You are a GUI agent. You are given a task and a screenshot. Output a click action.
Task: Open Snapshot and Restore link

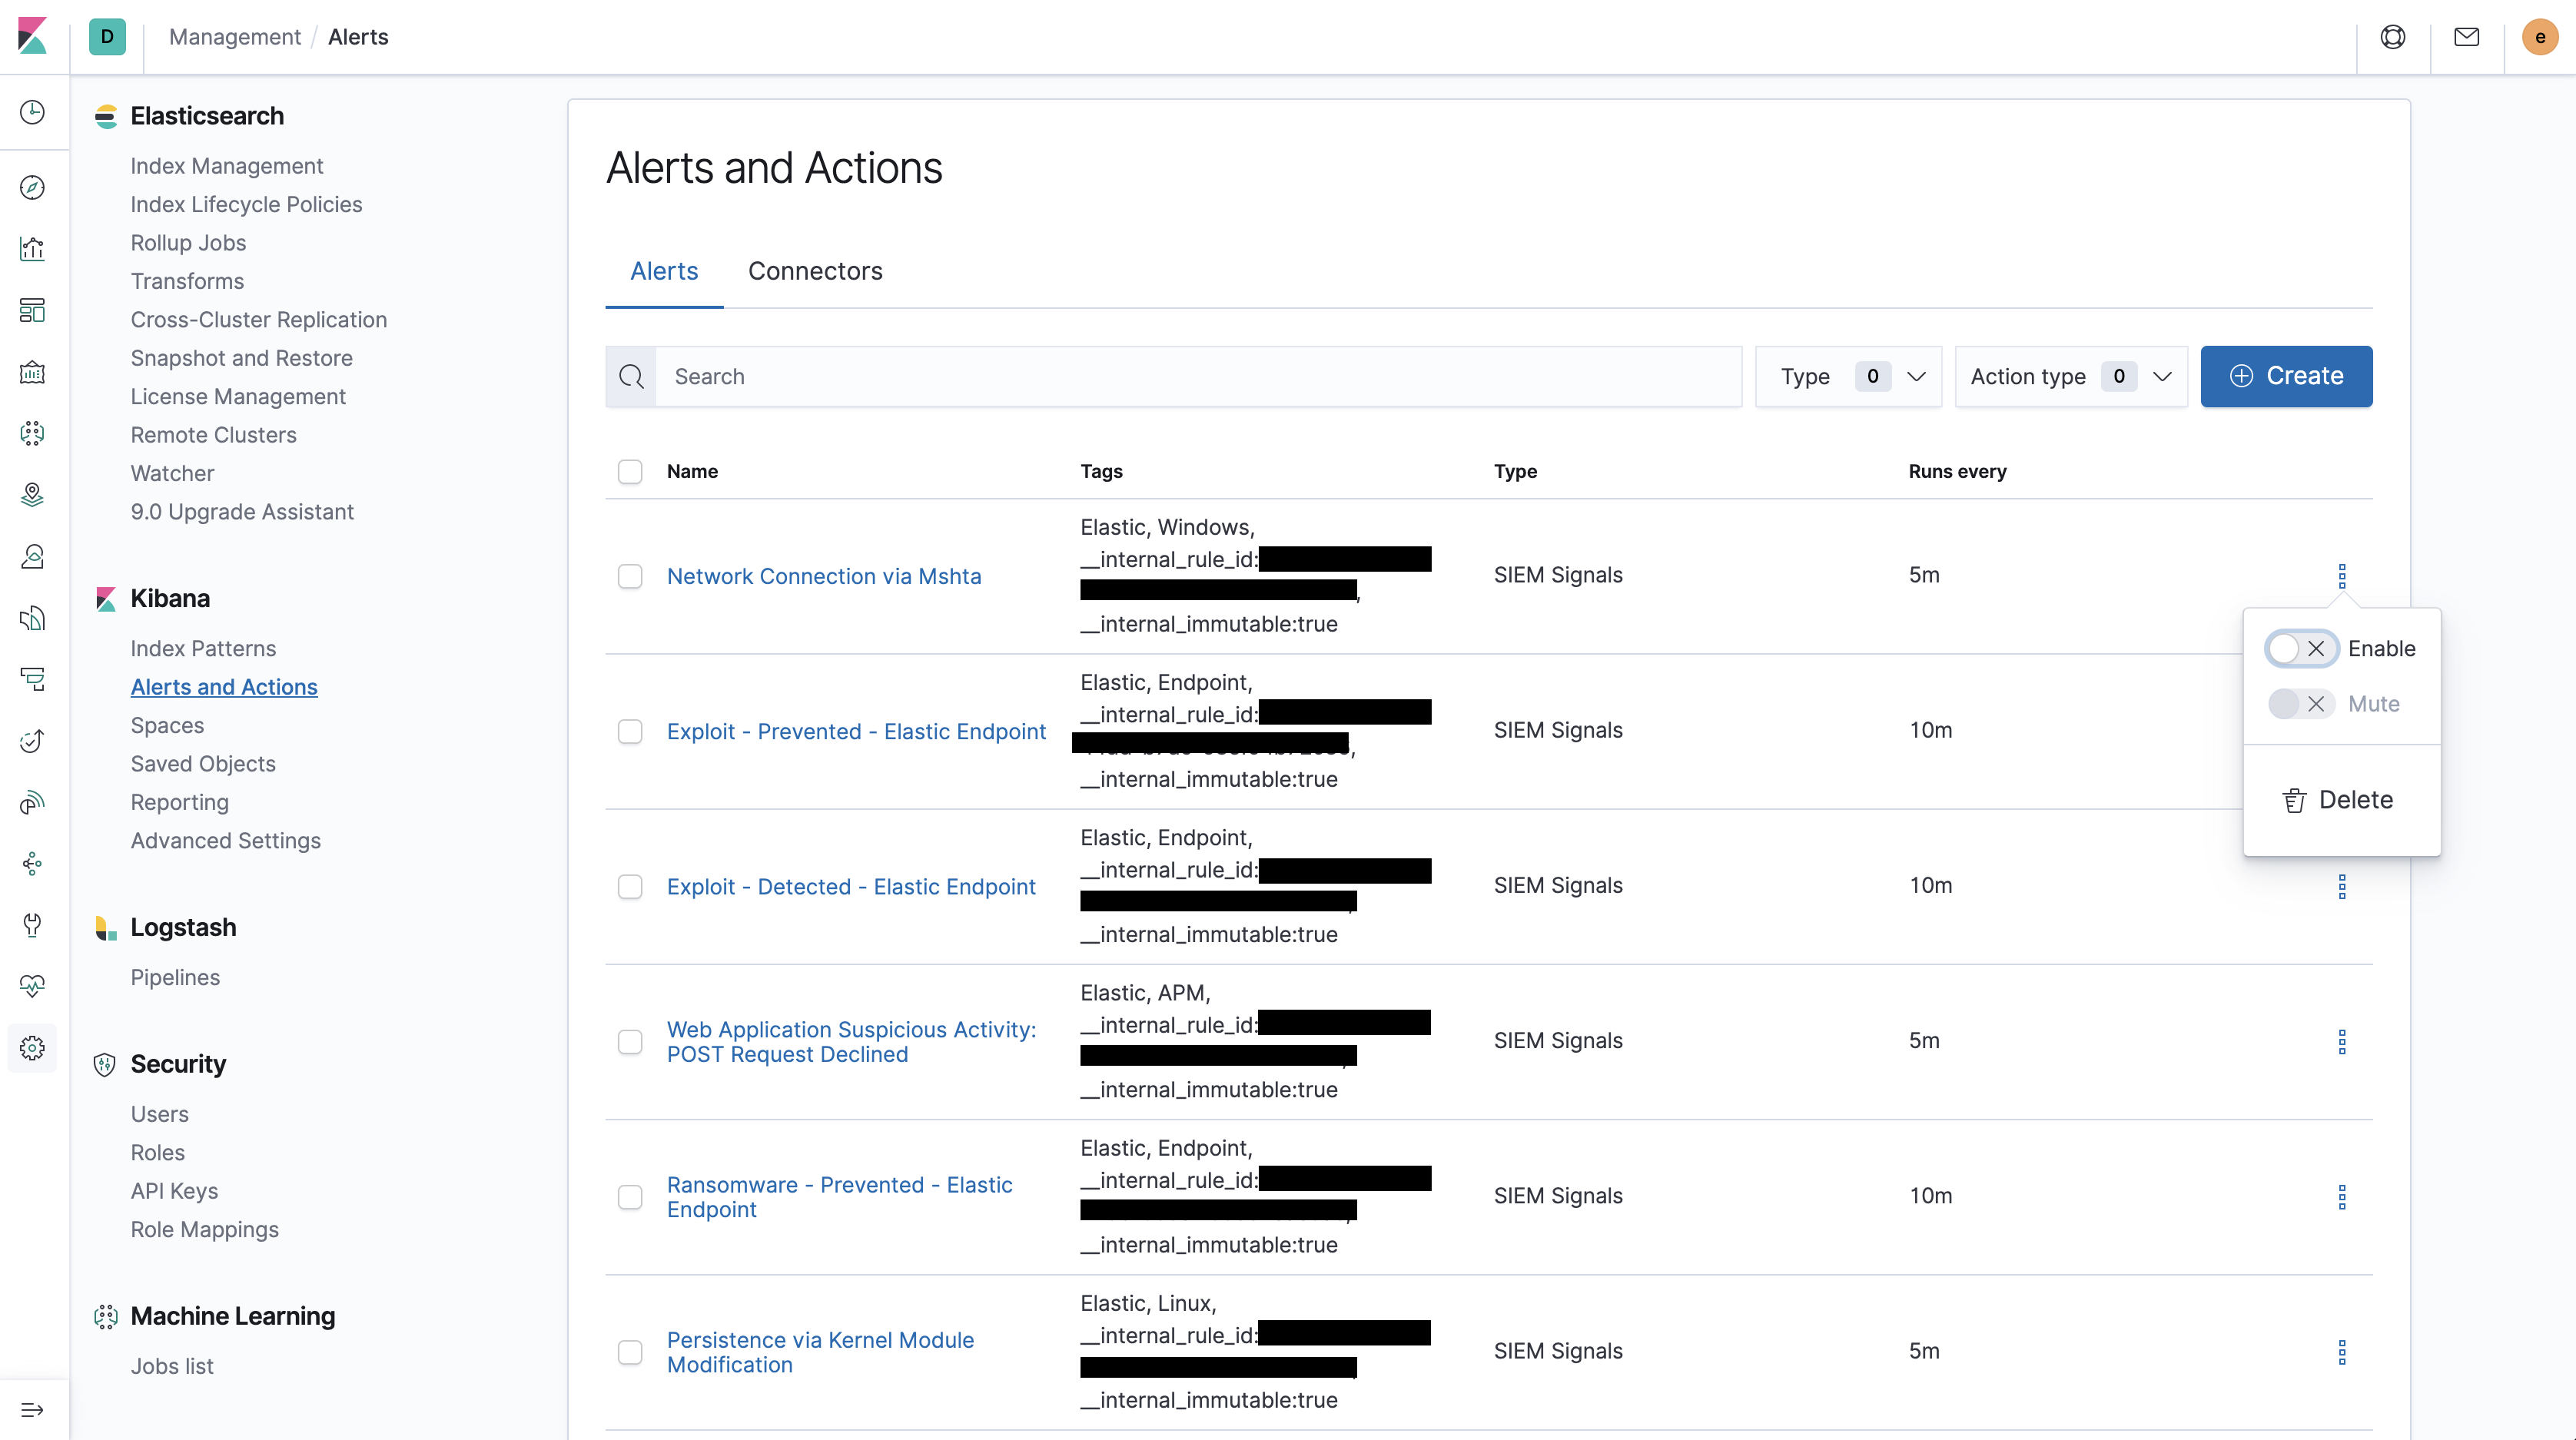pyautogui.click(x=242, y=358)
